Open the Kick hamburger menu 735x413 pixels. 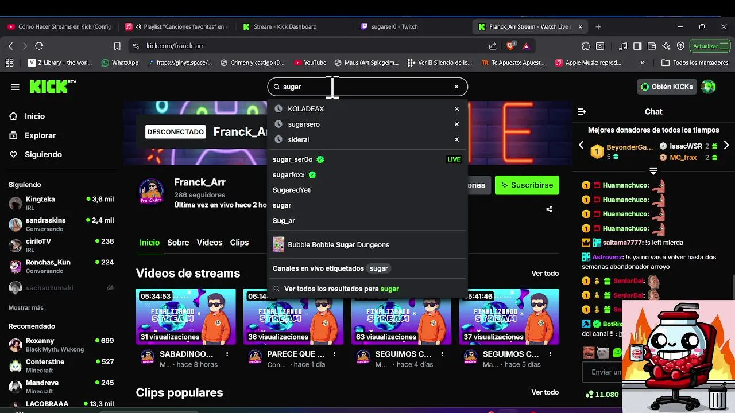pos(16,87)
